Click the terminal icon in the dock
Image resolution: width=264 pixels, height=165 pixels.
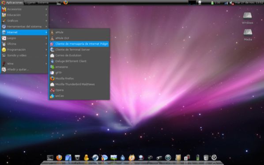click(x=50, y=157)
